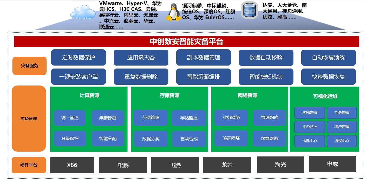Click the 智能感知机制 box

coord(266,77)
